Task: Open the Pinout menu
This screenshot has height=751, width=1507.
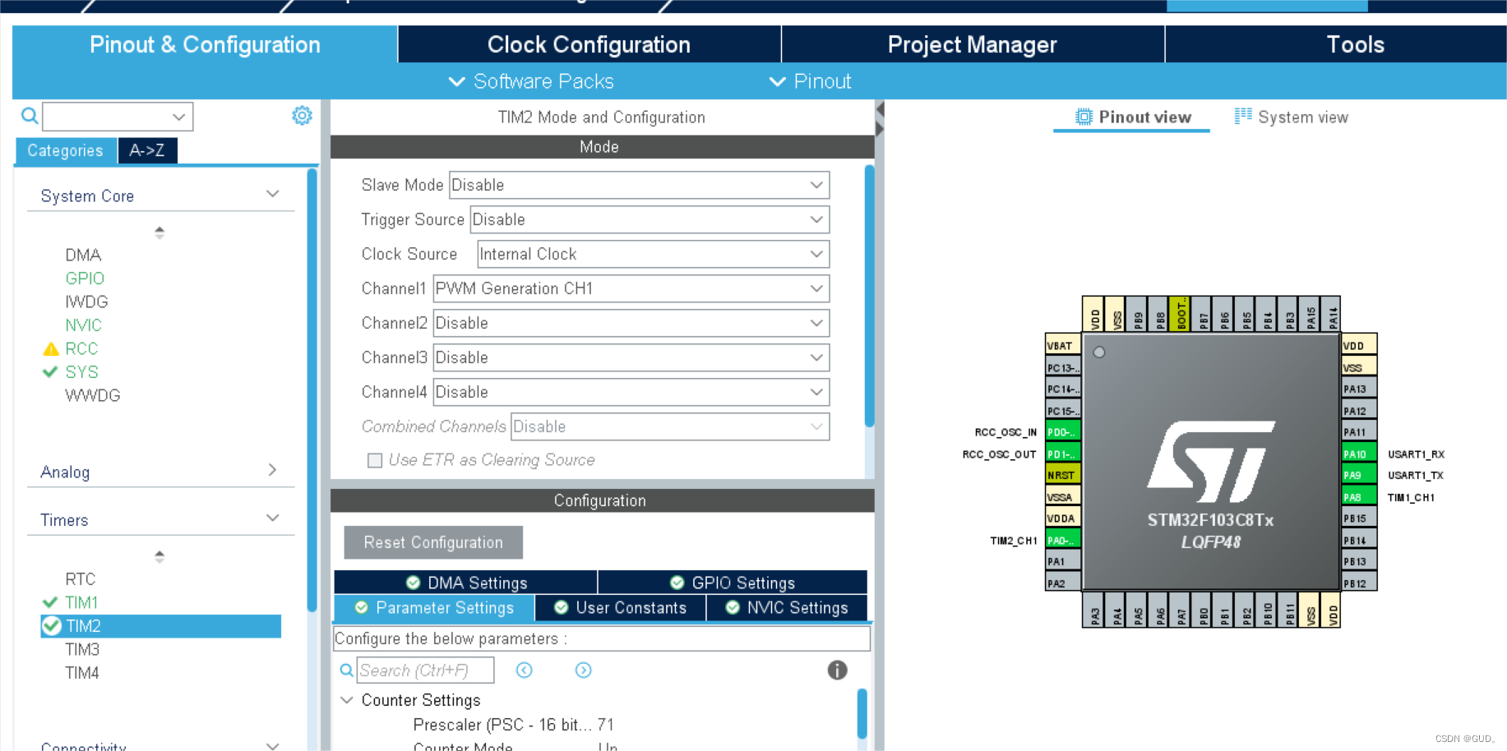Action: [x=810, y=81]
